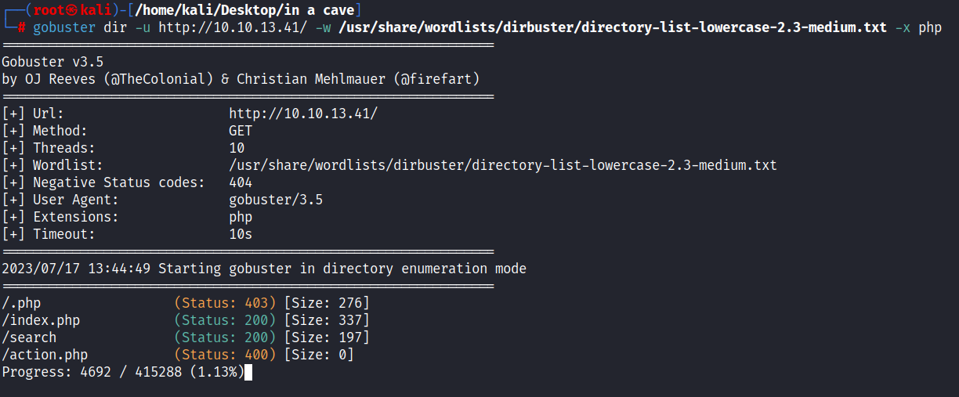Click the Timeout 10s value
Image resolution: width=959 pixels, height=397 pixels.
tap(241, 234)
